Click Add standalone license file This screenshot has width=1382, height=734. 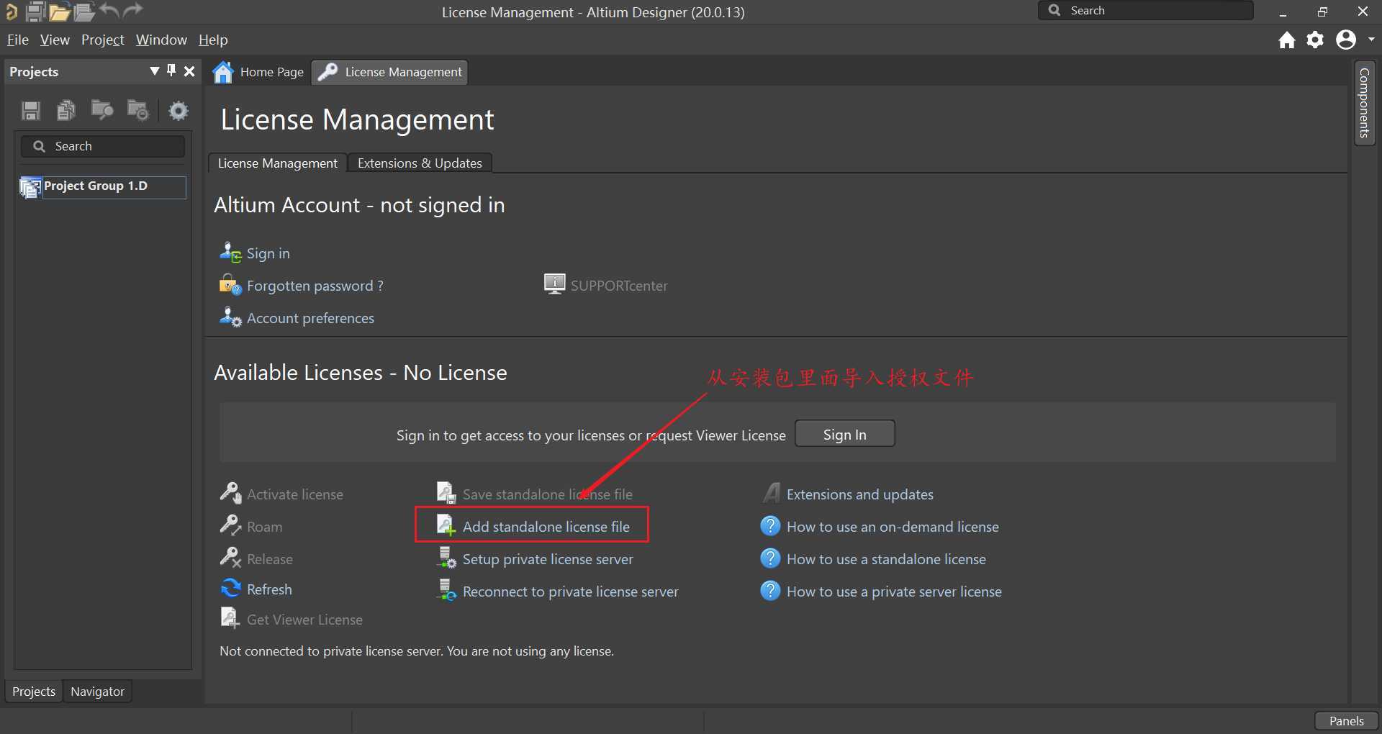coord(546,527)
